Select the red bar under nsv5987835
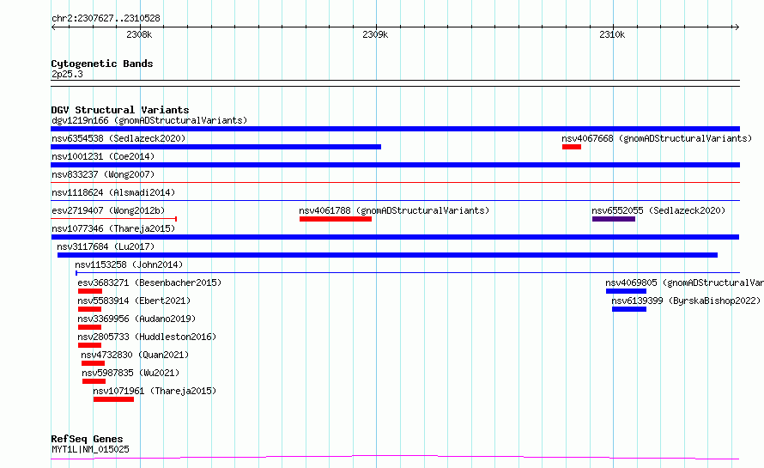764x468 pixels. [94, 381]
